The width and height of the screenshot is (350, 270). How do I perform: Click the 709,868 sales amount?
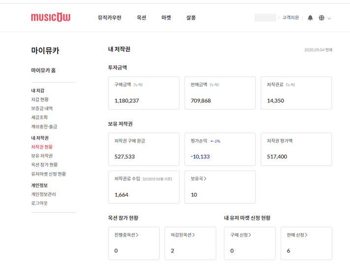pyautogui.click(x=201, y=101)
